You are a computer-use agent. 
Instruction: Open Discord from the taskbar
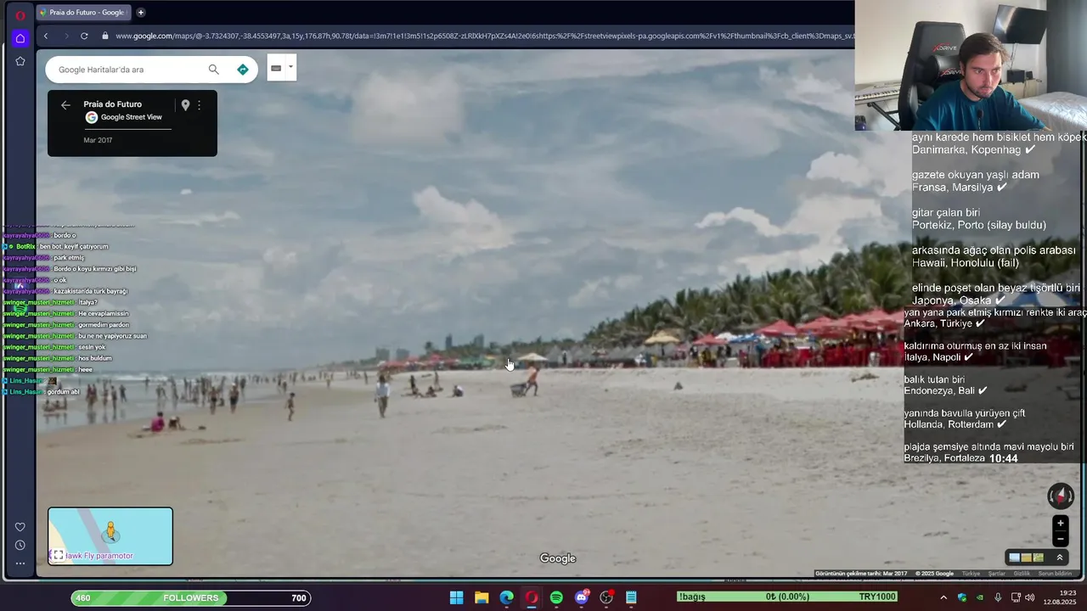pos(582,597)
